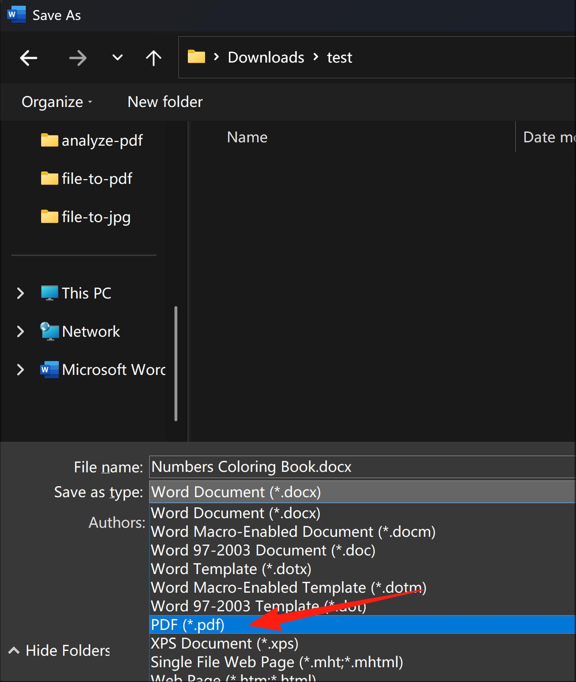Select Downloads in the address path
The image size is (576, 682).
(x=266, y=57)
